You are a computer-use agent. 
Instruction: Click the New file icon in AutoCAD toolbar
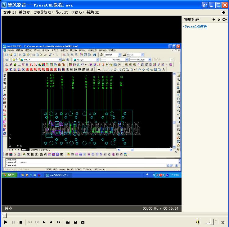[7, 55]
